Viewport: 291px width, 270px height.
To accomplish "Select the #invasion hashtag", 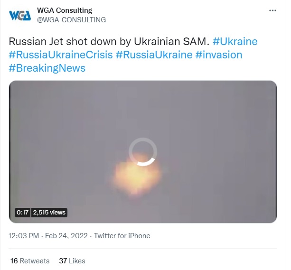I will (218, 55).
